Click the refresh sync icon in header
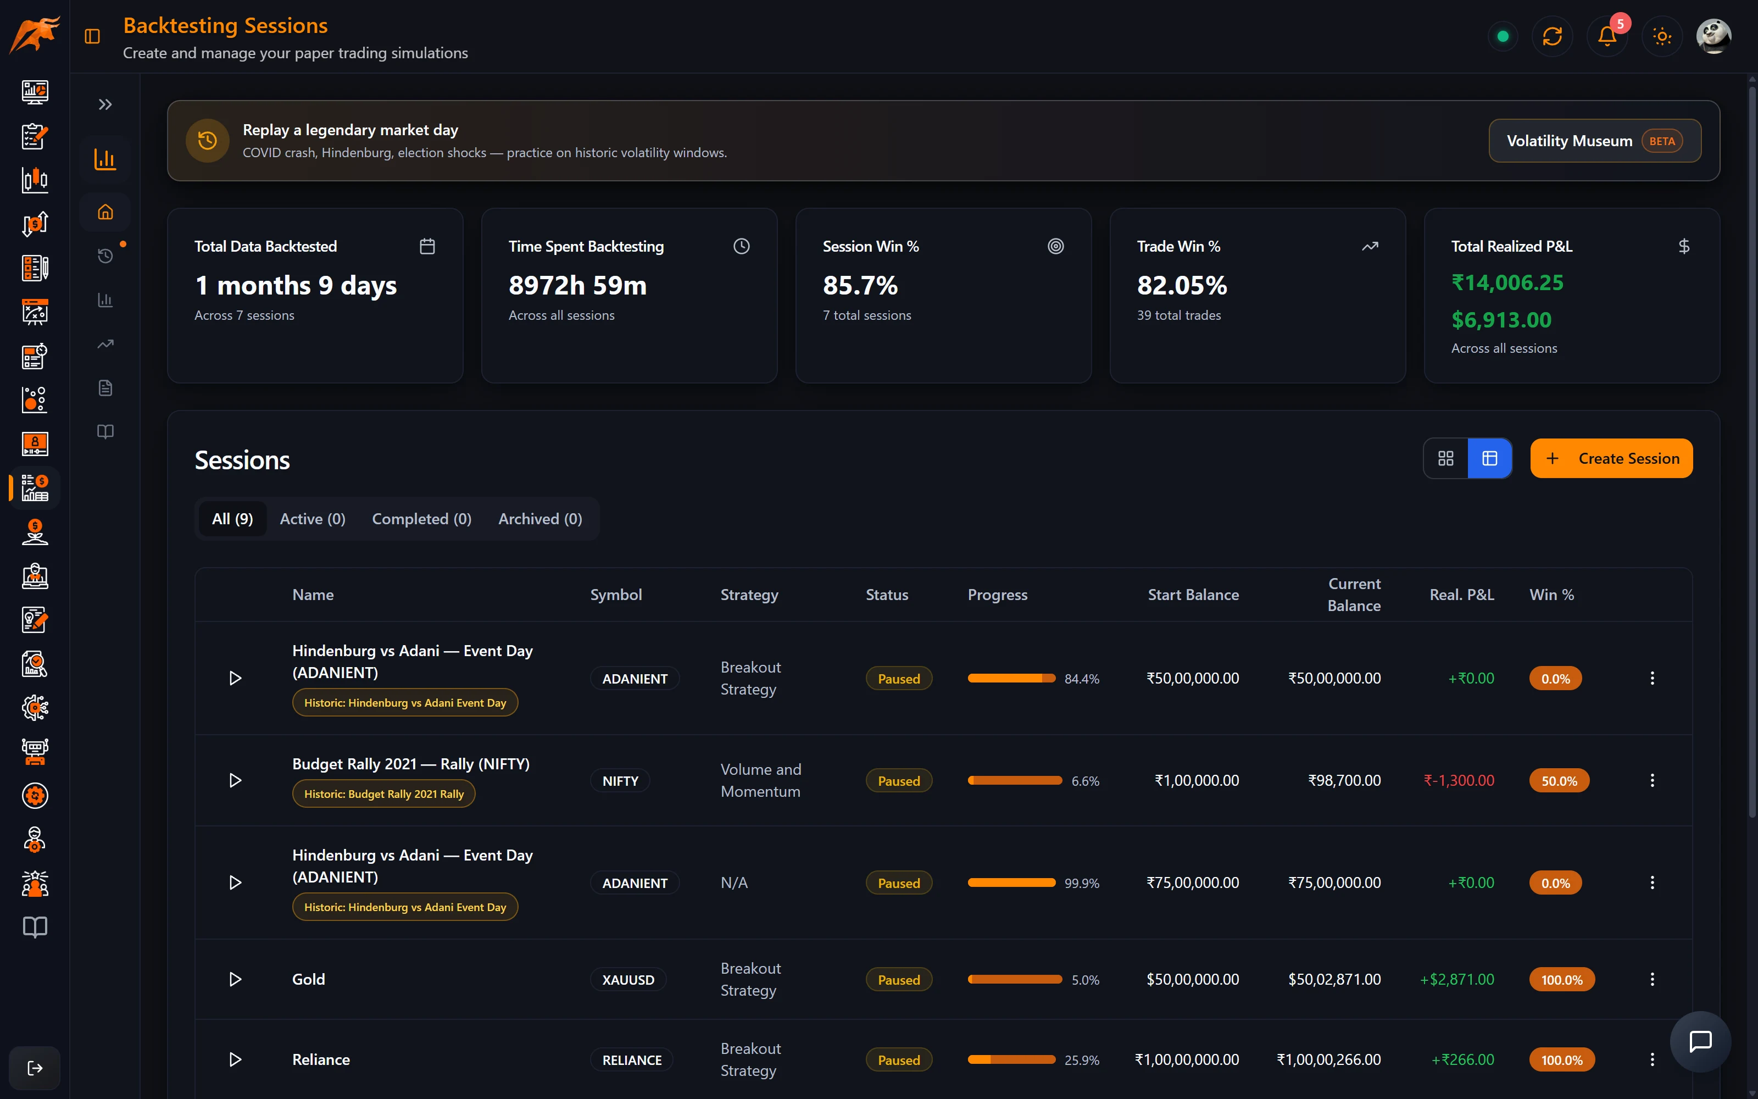1758x1099 pixels. (x=1551, y=36)
